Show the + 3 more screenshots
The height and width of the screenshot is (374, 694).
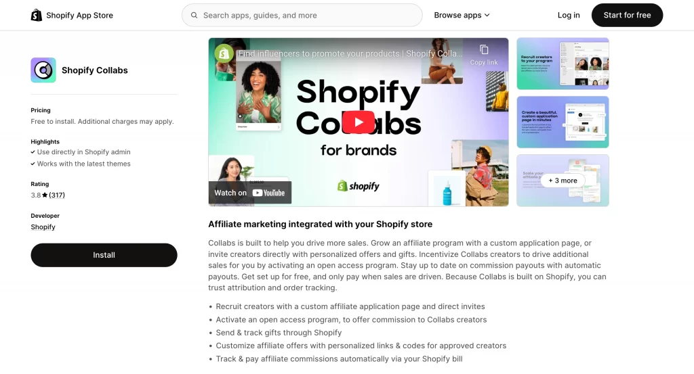(x=563, y=180)
